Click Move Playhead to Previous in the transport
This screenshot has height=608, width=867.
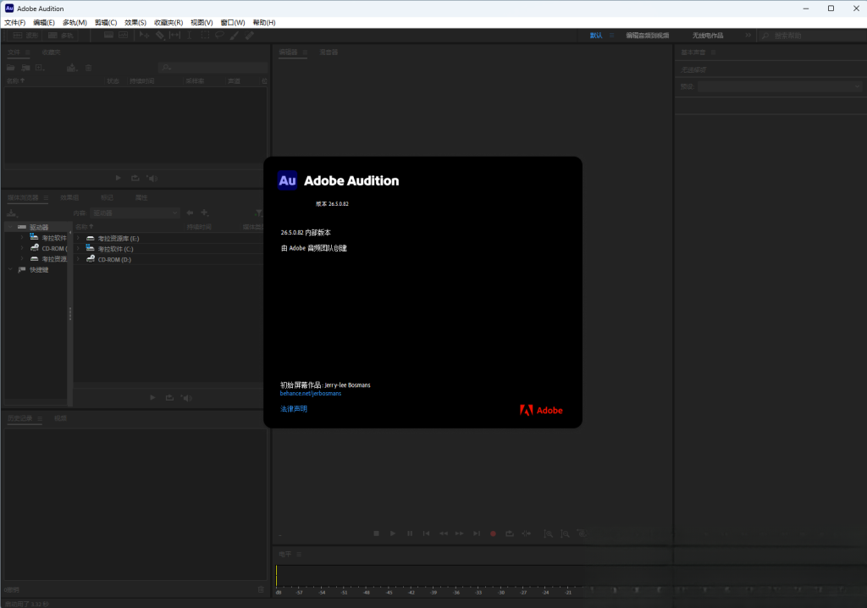(x=426, y=533)
